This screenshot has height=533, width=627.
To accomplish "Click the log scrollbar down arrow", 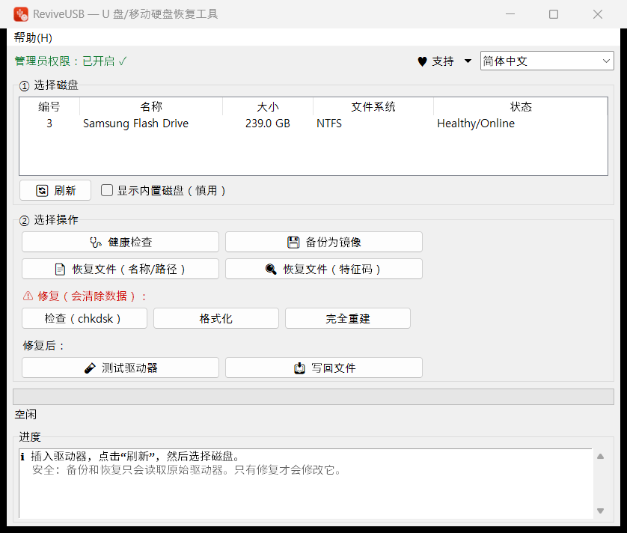I will point(600,511).
